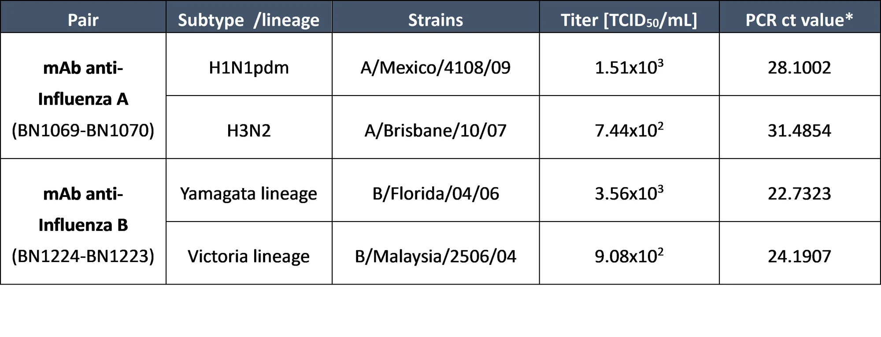Click the H3N2 subtype cell

pyautogui.click(x=249, y=127)
